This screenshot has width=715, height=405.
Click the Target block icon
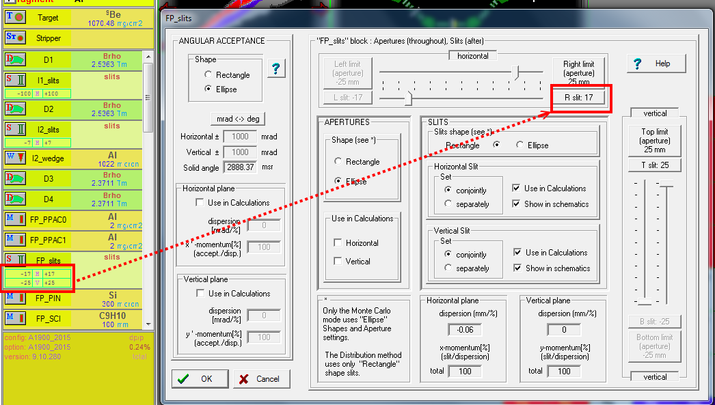15,18
